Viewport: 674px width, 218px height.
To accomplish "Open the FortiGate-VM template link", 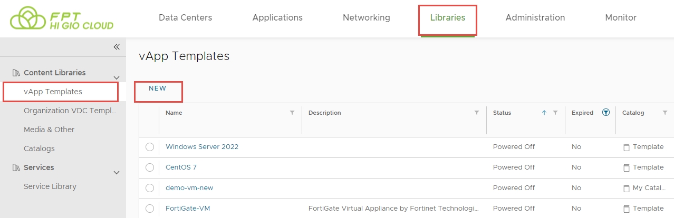I will point(188,209).
